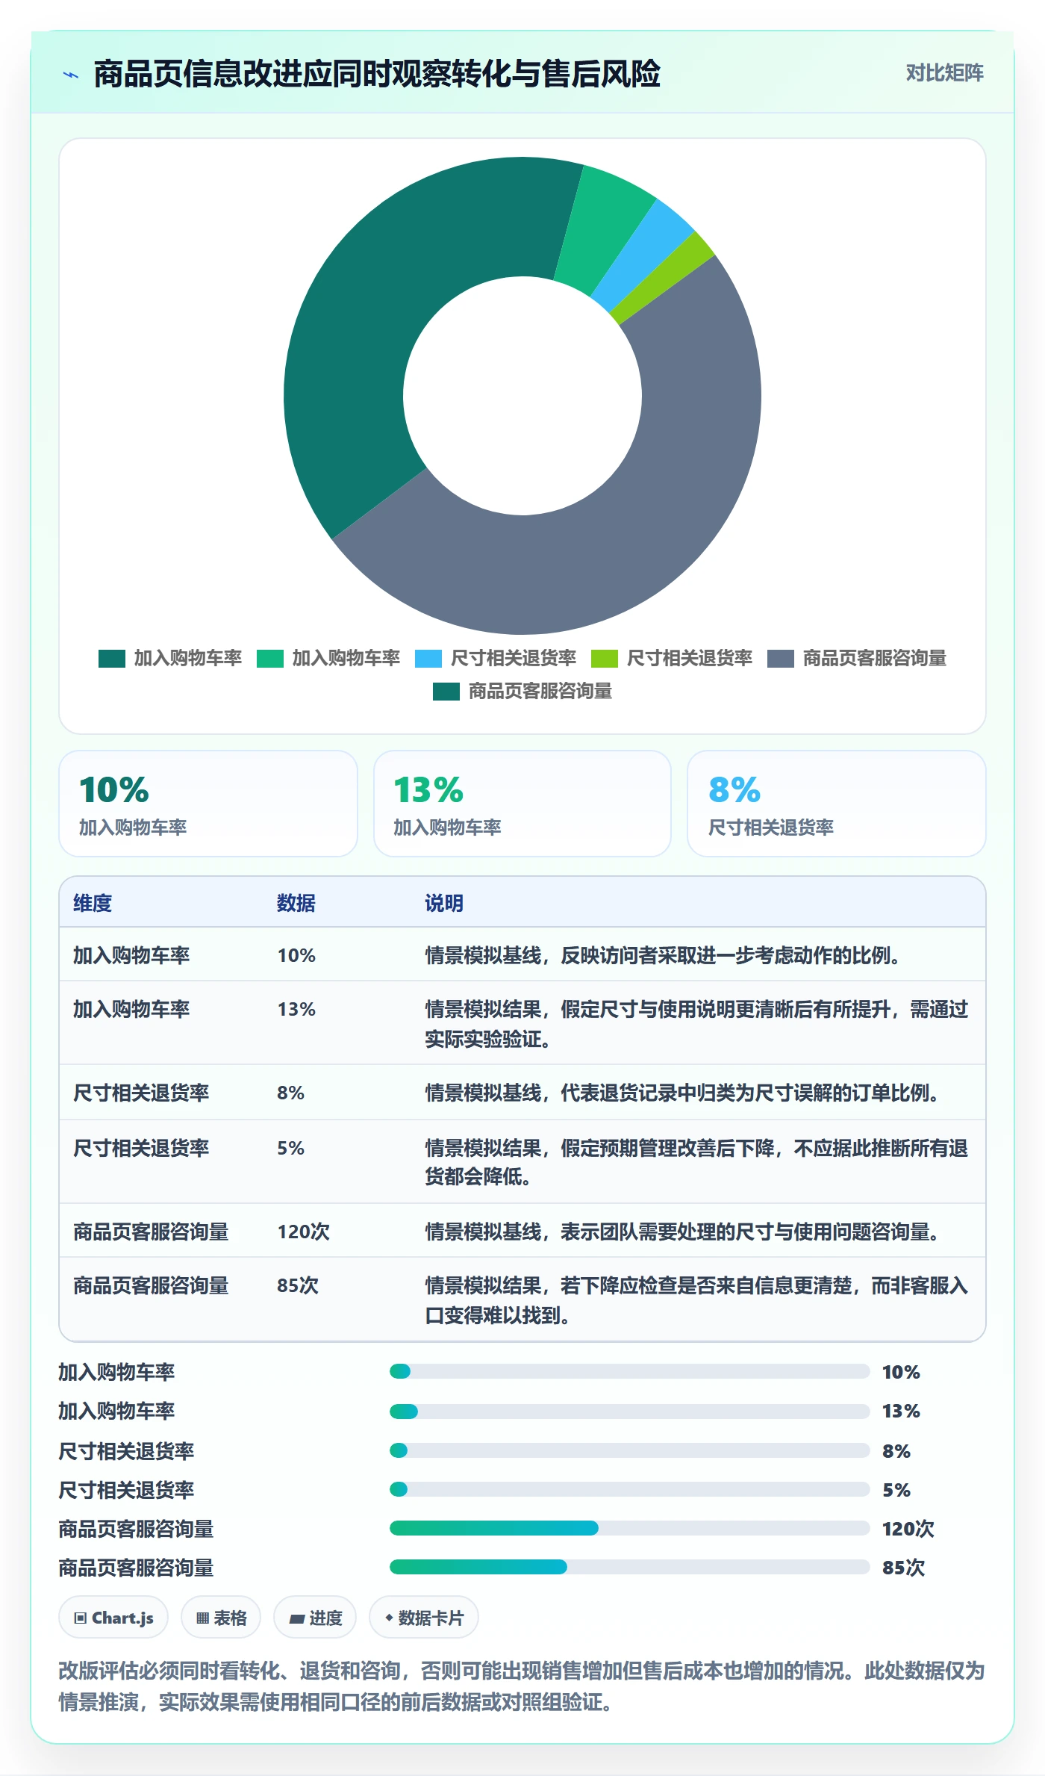
Task: Click the lime green 尺寸相关退货率 legend swatch
Action: (605, 659)
